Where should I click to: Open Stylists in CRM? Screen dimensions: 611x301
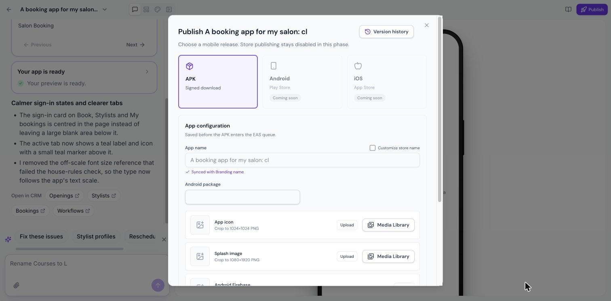coord(104,196)
